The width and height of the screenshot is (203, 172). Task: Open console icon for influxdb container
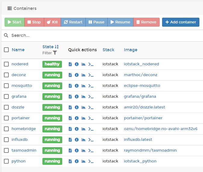pyautogui.click(x=91, y=140)
